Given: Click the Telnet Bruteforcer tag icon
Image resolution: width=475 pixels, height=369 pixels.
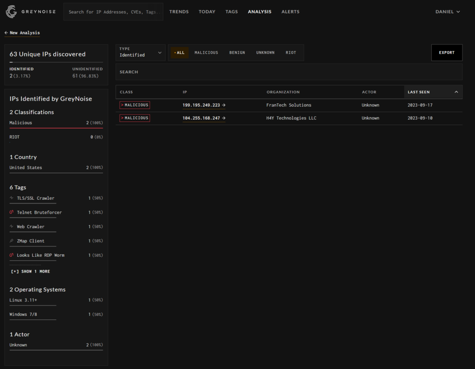Looking at the screenshot, I should 12,212.
